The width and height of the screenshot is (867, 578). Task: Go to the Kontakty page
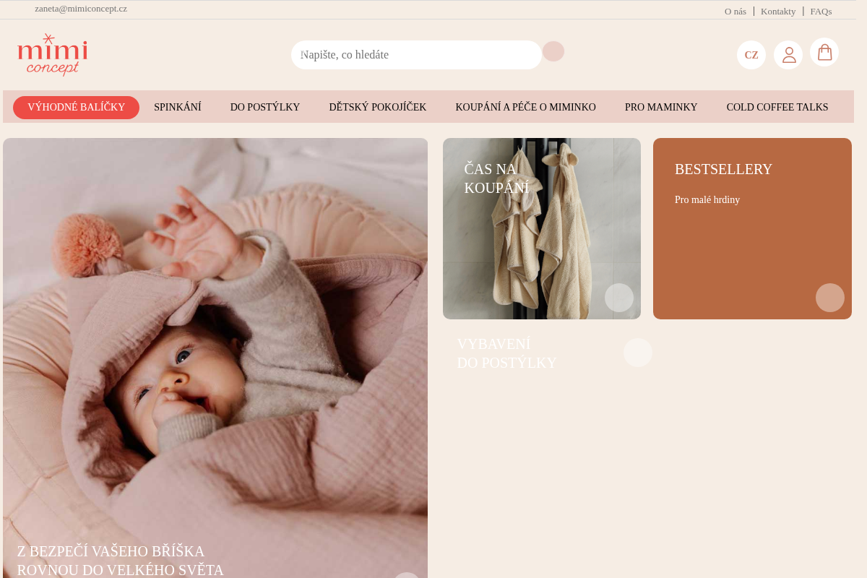(x=778, y=12)
